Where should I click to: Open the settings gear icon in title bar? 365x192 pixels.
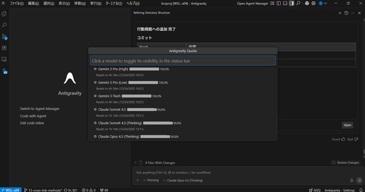click(314, 3)
